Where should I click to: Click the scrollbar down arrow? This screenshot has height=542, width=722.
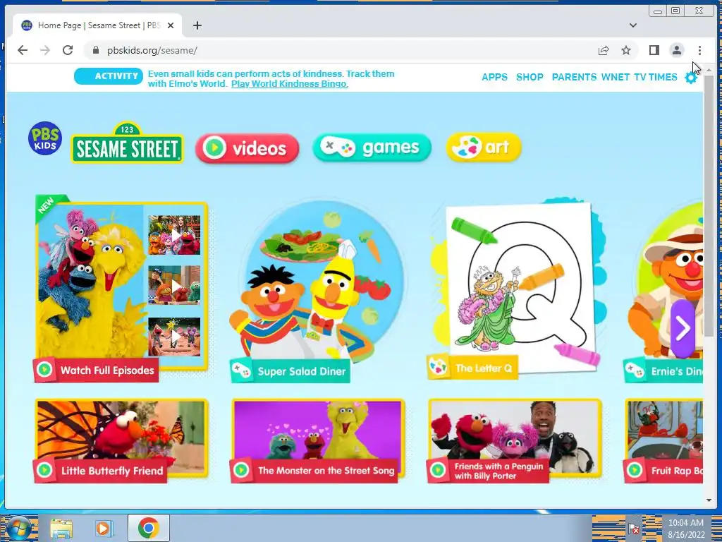coord(709,500)
